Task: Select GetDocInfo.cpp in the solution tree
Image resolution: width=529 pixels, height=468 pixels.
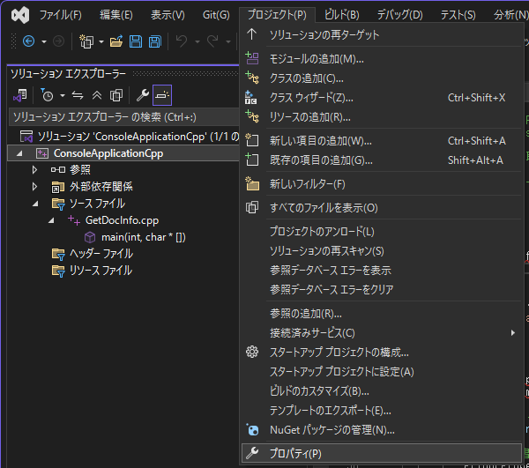Action: click(x=122, y=220)
